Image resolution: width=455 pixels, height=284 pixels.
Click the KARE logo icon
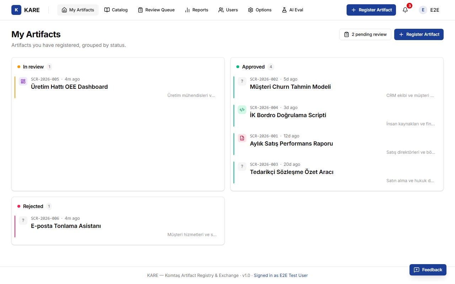click(x=16, y=10)
